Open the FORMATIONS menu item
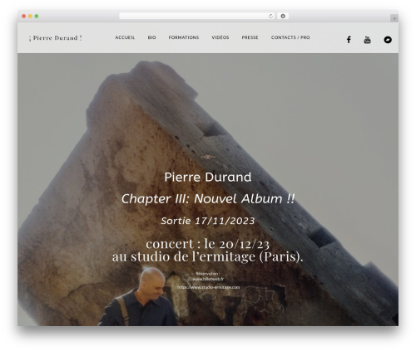Viewport: 416px width, 351px height. [x=184, y=37]
